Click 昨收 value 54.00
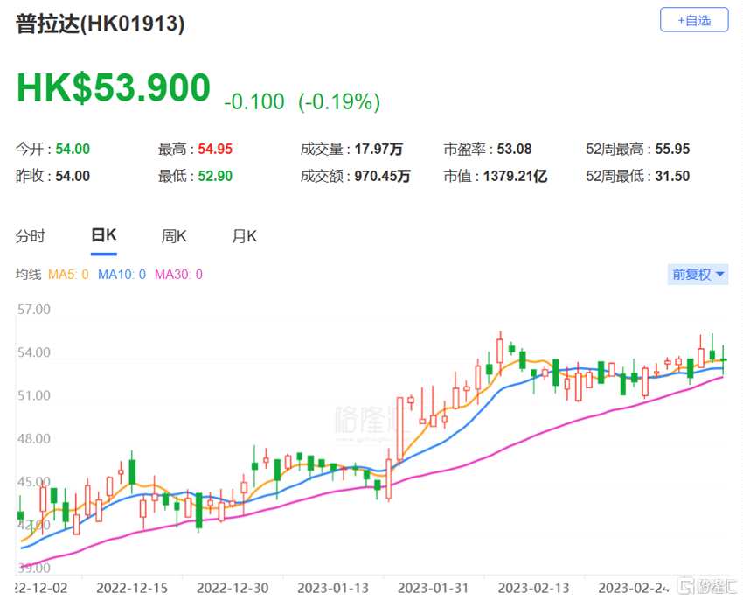743x600 pixels. click(x=73, y=176)
